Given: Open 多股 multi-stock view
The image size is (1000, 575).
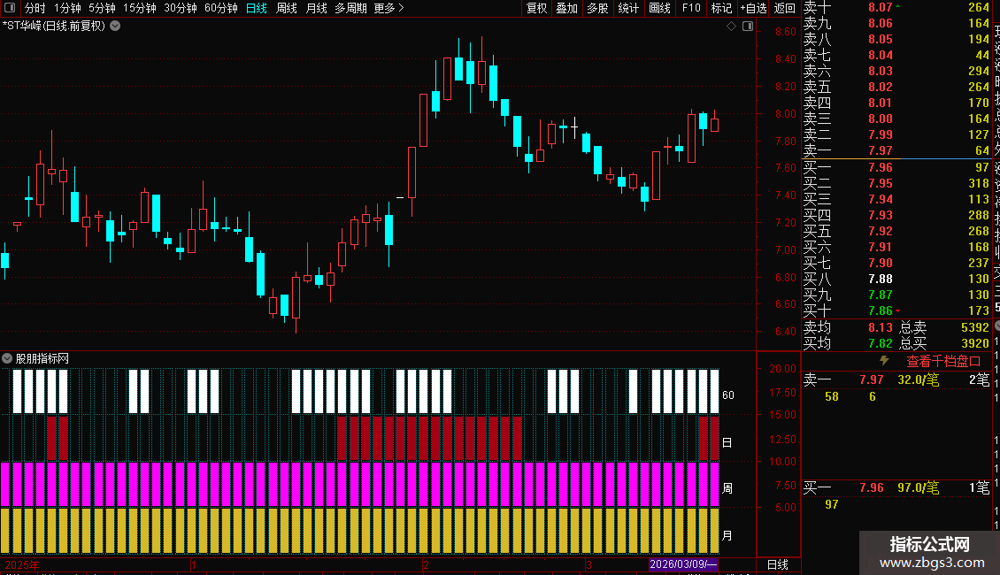Looking at the screenshot, I should [x=597, y=8].
